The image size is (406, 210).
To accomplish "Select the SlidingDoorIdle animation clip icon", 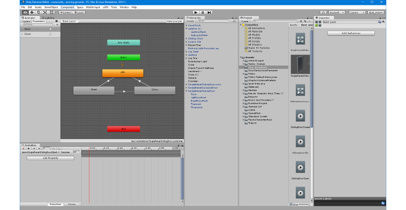I will point(300,142).
